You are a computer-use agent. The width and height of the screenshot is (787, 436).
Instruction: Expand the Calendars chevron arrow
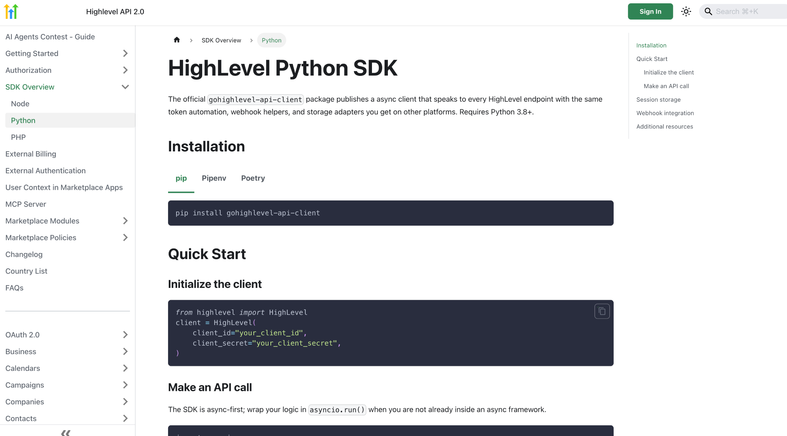click(x=125, y=368)
